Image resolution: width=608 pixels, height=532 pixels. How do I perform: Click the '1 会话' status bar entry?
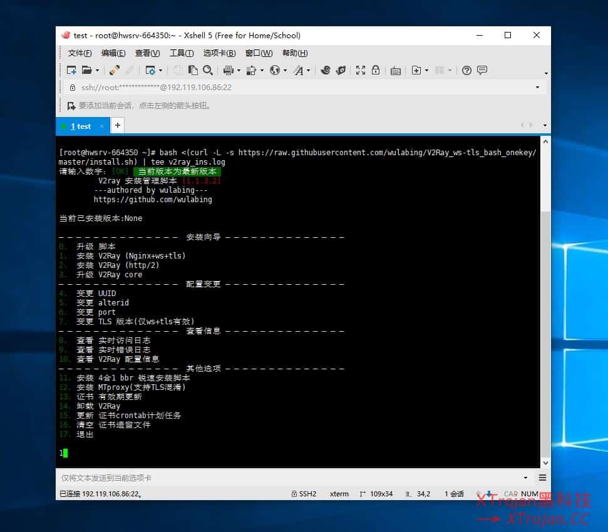pyautogui.click(x=454, y=494)
